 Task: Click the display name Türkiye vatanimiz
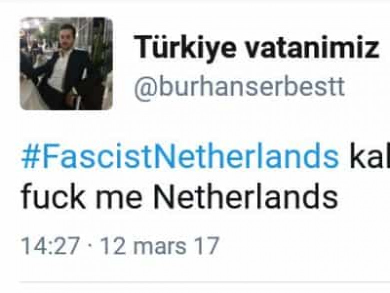click(x=256, y=48)
